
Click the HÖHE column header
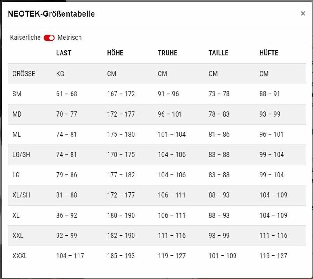click(115, 53)
